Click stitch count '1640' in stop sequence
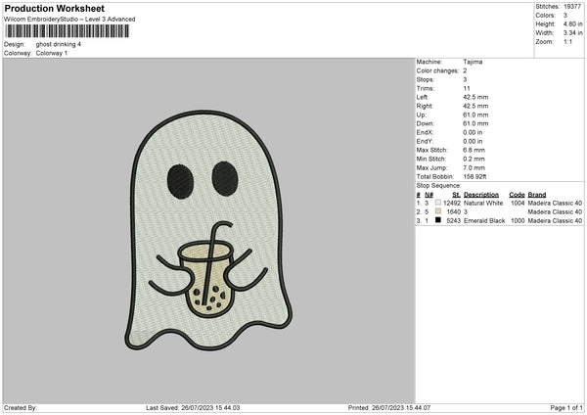 coord(454,212)
